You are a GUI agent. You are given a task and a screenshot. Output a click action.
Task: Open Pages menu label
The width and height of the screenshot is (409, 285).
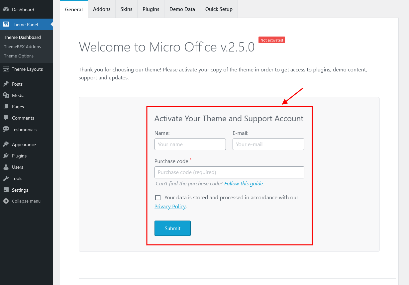(x=18, y=107)
